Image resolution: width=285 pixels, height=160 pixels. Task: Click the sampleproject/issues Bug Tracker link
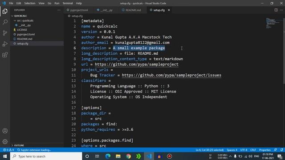point(171,75)
